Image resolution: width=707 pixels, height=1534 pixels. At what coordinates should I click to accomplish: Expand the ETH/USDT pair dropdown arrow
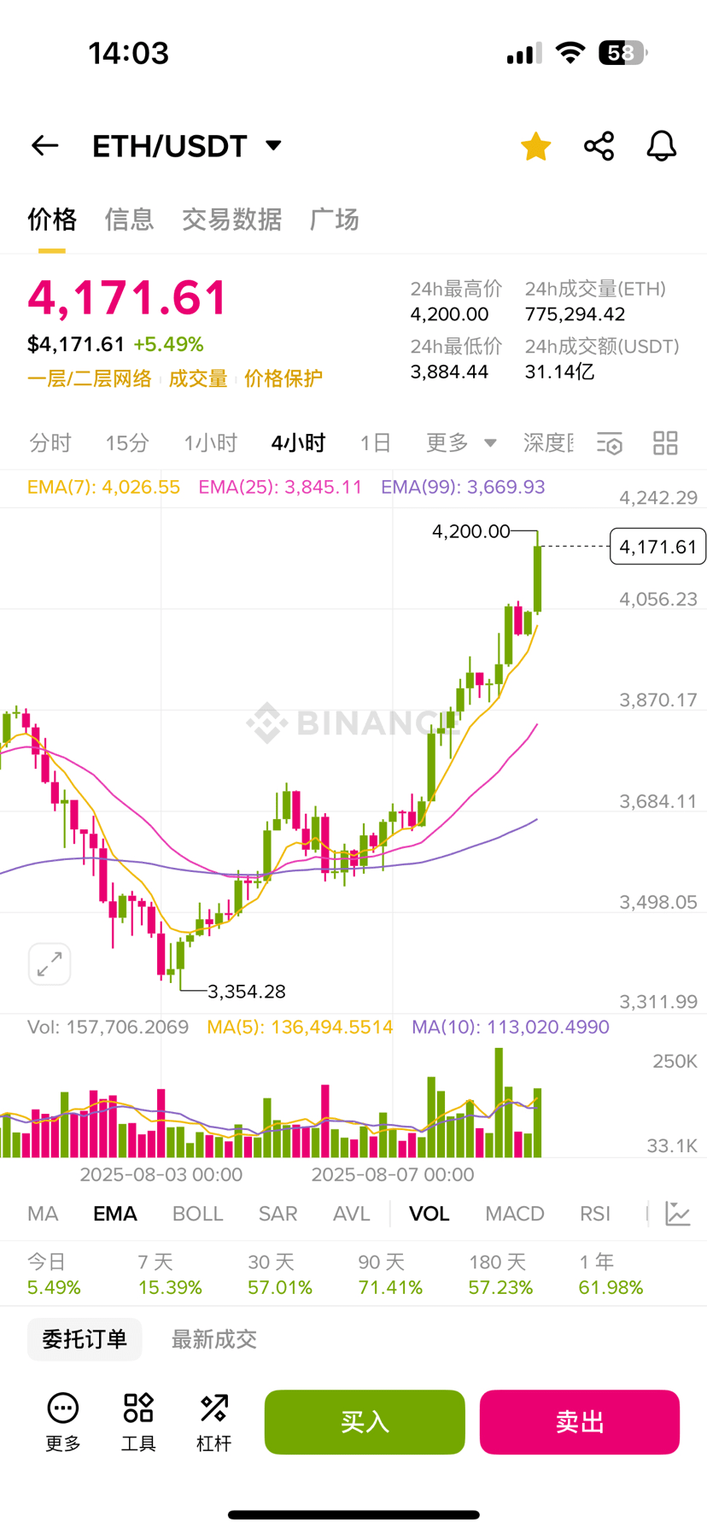(x=274, y=145)
